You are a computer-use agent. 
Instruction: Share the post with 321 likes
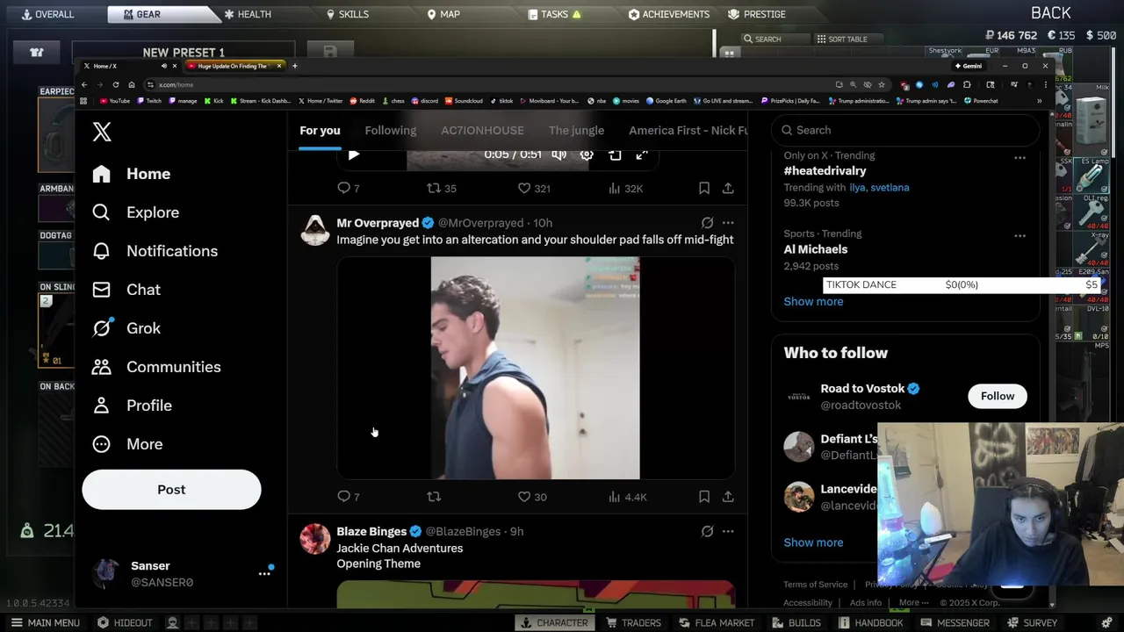coord(728,188)
